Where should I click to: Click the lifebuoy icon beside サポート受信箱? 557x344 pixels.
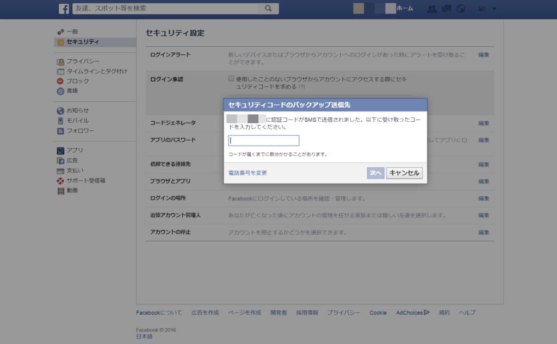(60, 181)
